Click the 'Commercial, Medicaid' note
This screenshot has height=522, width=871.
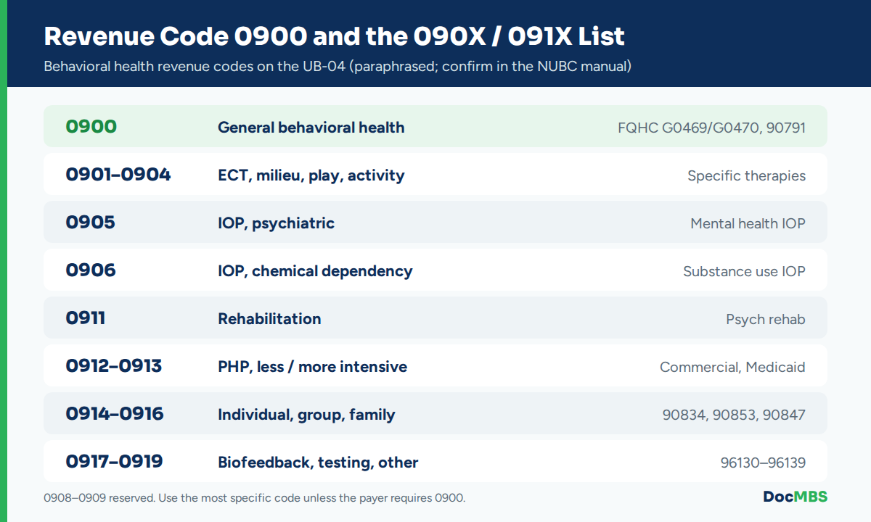732,368
